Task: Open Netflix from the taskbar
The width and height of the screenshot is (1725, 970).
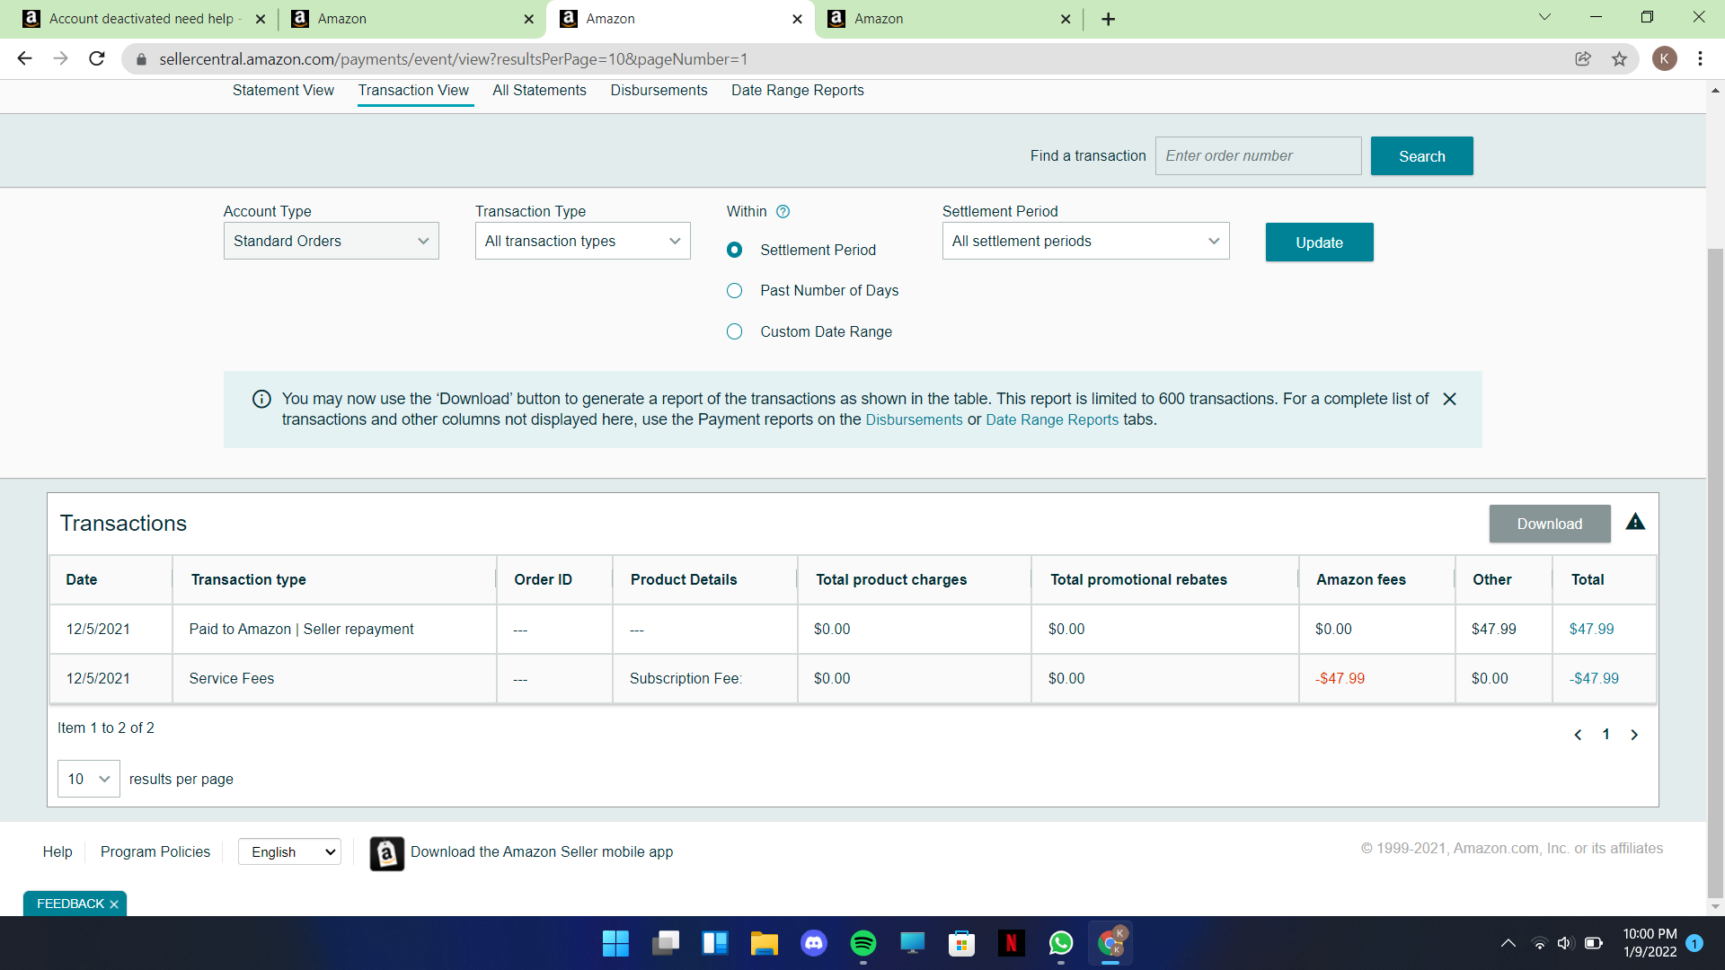Action: click(x=1012, y=943)
